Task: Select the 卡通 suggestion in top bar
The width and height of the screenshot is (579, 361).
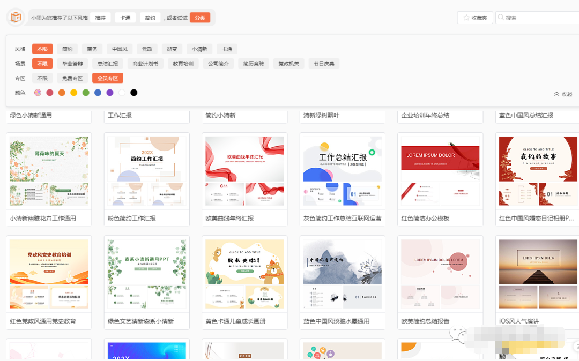Action: [125, 18]
